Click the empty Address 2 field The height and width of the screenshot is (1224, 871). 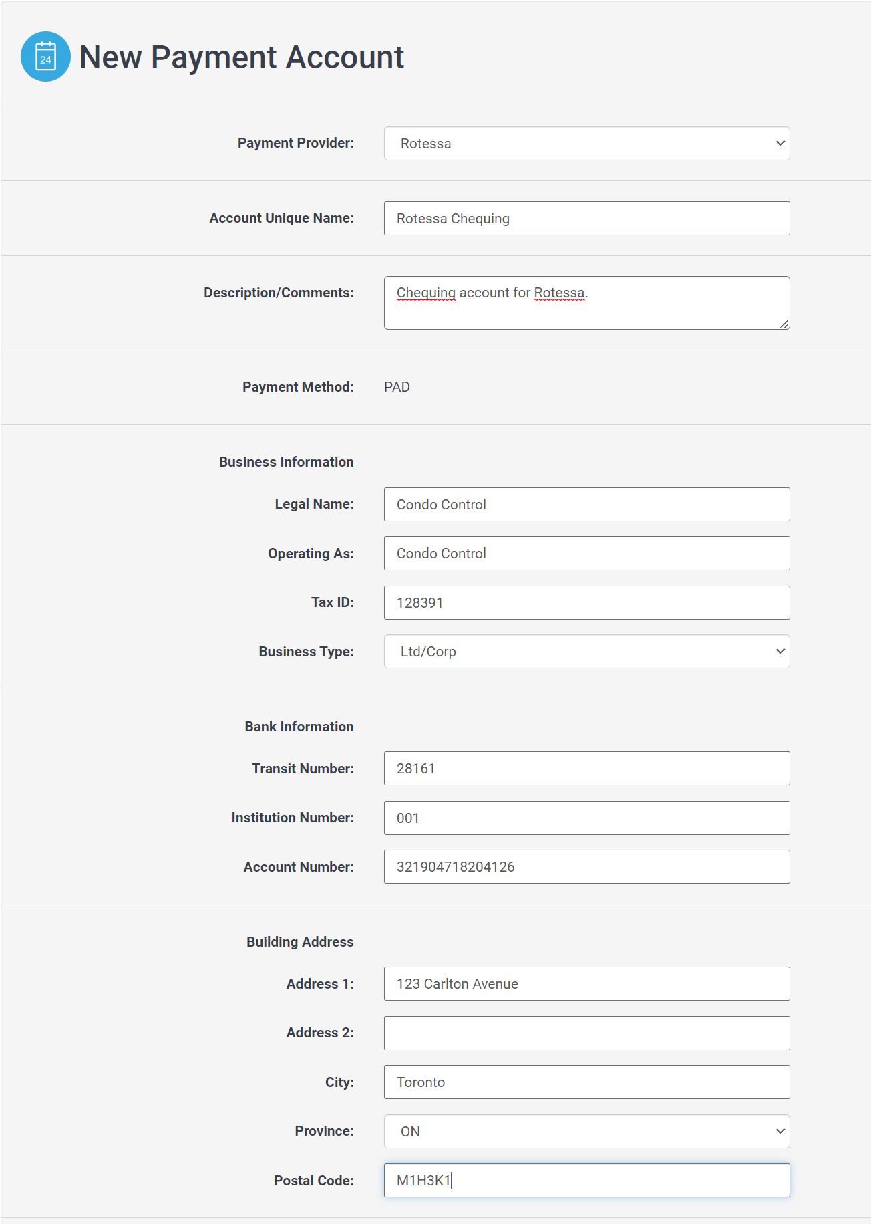586,1033
